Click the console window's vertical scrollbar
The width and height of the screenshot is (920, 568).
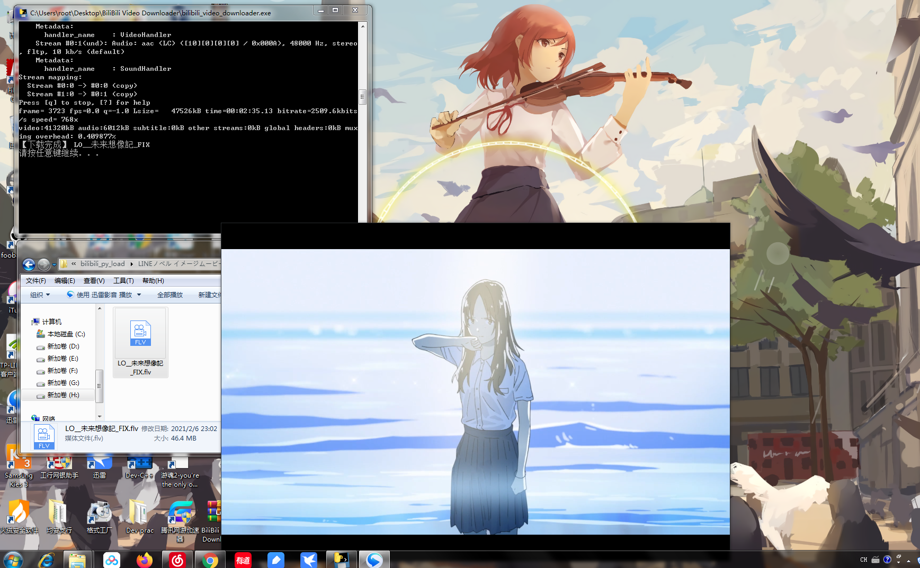363,97
